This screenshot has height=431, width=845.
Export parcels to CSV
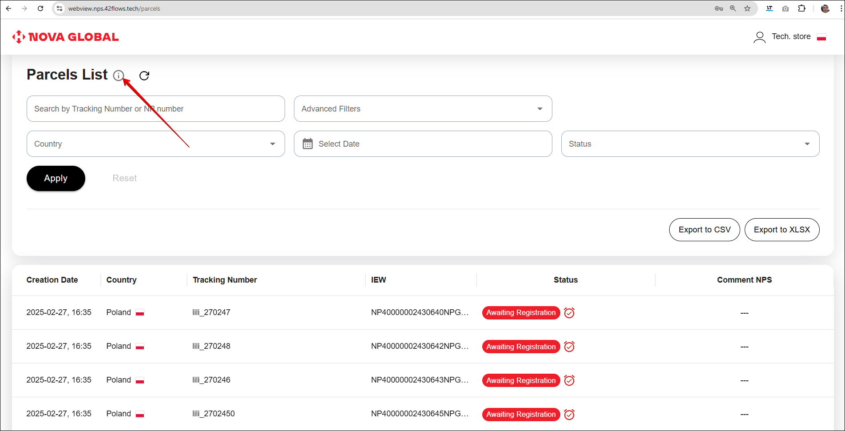(704, 230)
